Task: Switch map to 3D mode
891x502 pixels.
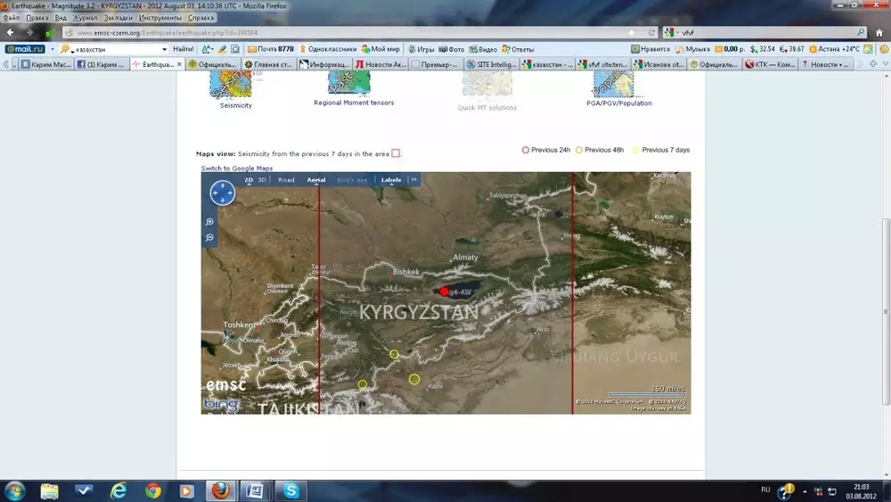Action: (x=262, y=180)
